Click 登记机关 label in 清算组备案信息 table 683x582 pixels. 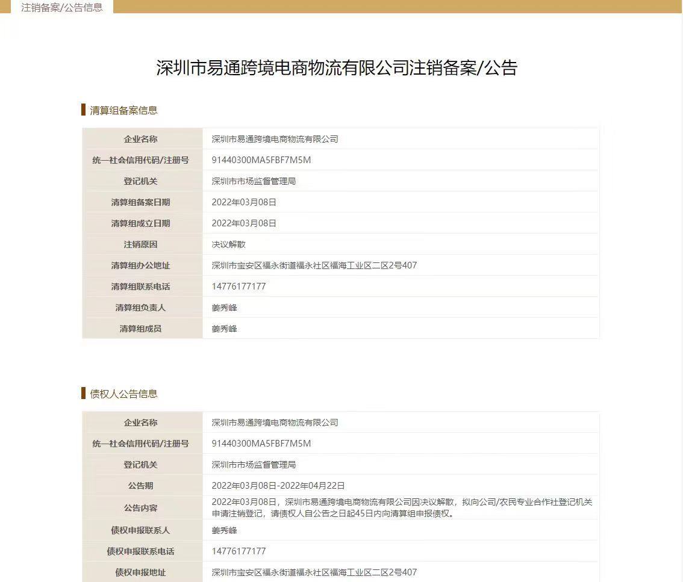140,181
